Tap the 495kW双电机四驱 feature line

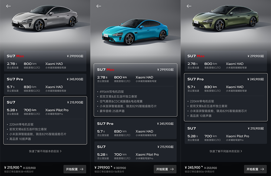click(x=112, y=92)
